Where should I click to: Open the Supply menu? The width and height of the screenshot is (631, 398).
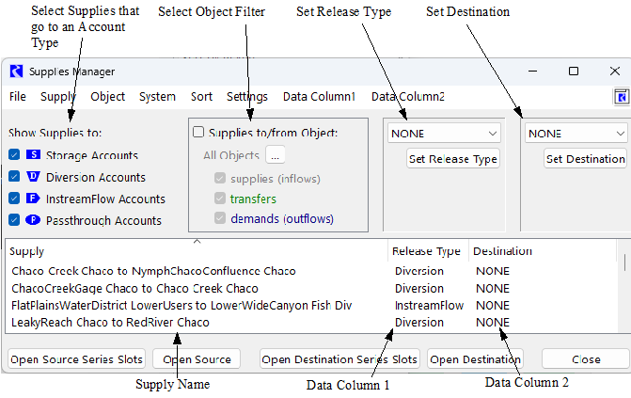click(58, 97)
